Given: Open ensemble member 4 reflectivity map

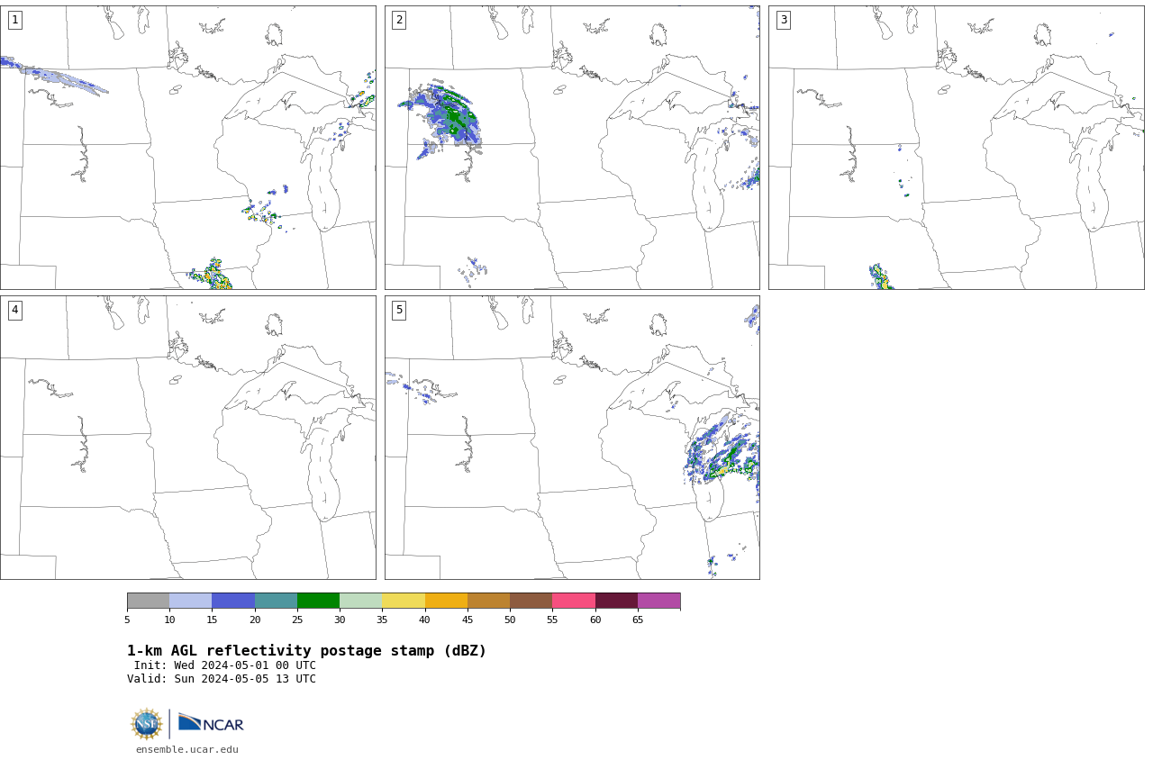Looking at the screenshot, I should pyautogui.click(x=187, y=438).
